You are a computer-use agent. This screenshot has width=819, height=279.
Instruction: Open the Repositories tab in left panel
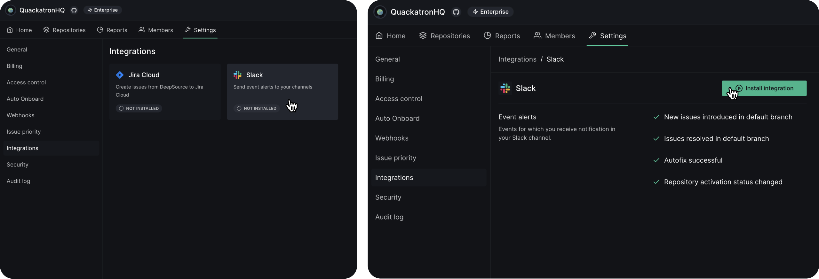point(64,30)
